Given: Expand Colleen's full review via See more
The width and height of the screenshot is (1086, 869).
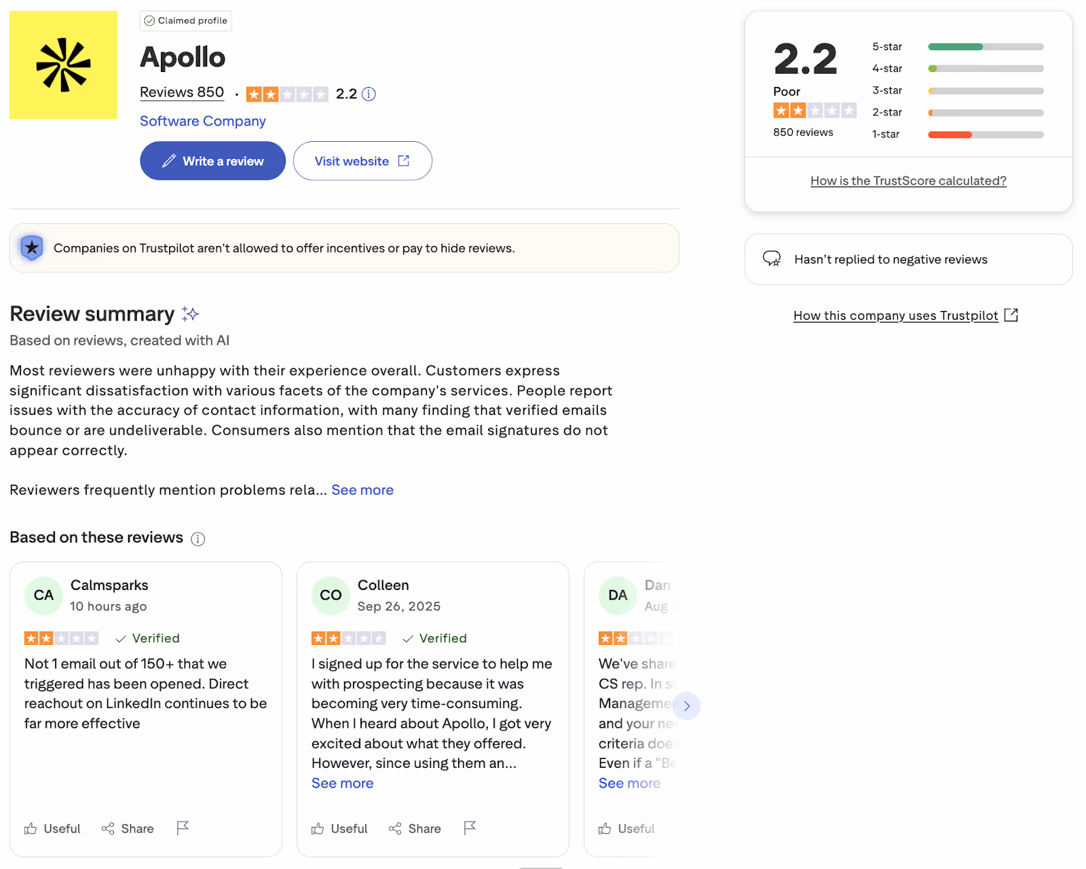Looking at the screenshot, I should click(x=342, y=783).
